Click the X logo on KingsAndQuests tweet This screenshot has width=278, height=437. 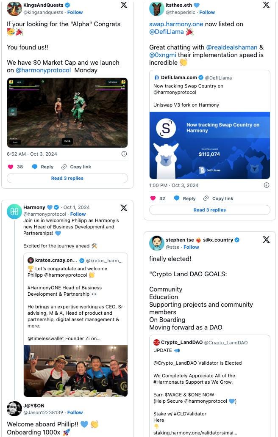pyautogui.click(x=124, y=5)
